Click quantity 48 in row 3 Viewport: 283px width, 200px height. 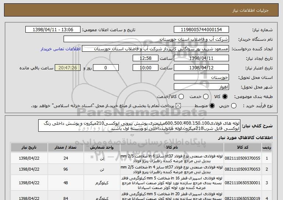[66, 183]
